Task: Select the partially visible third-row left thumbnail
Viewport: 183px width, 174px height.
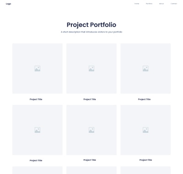Action: point(38,170)
